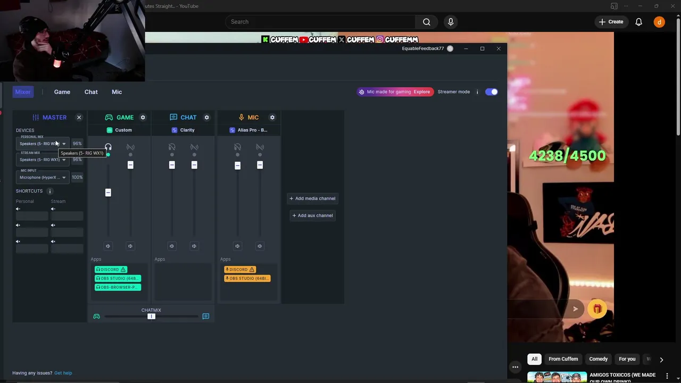Open the AMIGOS TOXICOS video thumbnail
This screenshot has height=383, width=681.
tap(557, 378)
